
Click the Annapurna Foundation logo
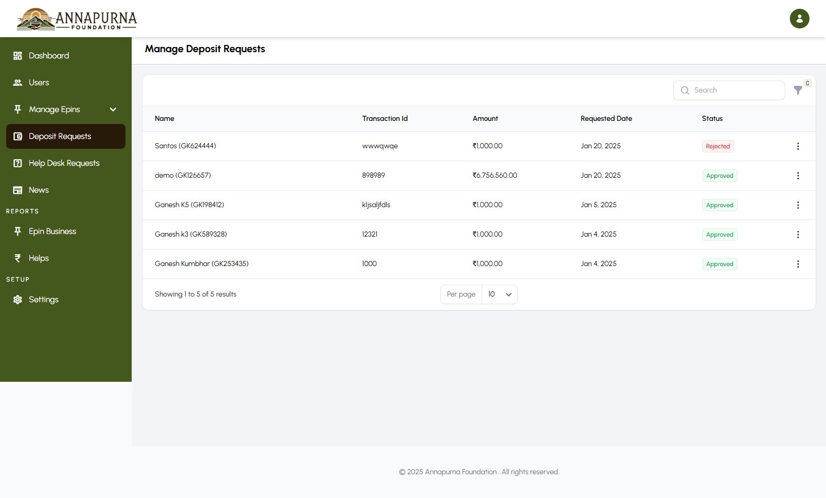[x=77, y=19]
